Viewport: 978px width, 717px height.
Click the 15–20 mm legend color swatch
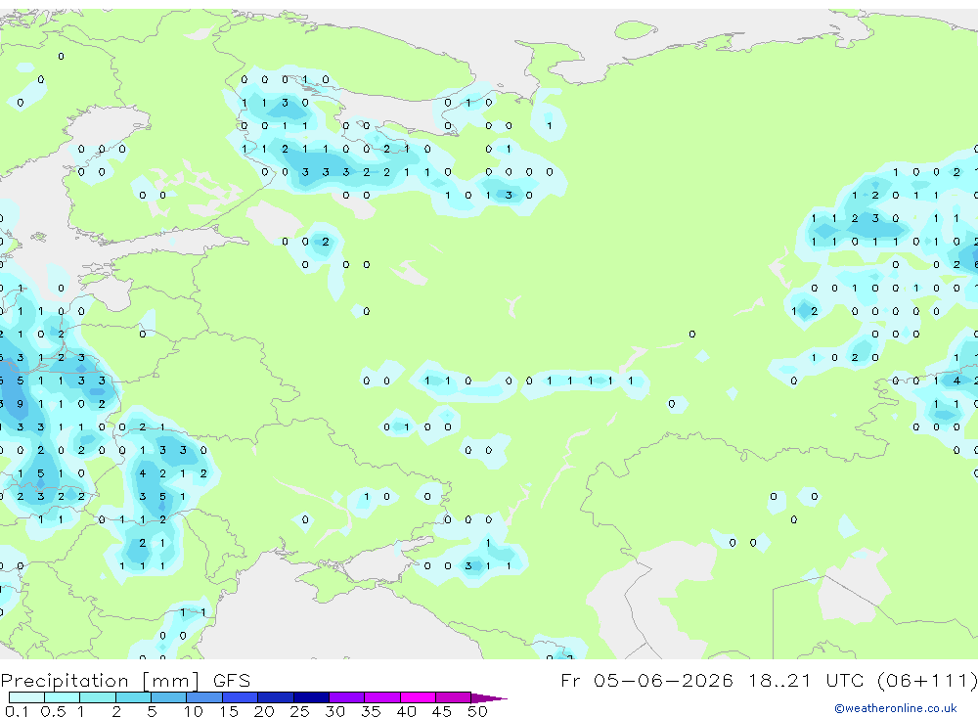(x=240, y=697)
